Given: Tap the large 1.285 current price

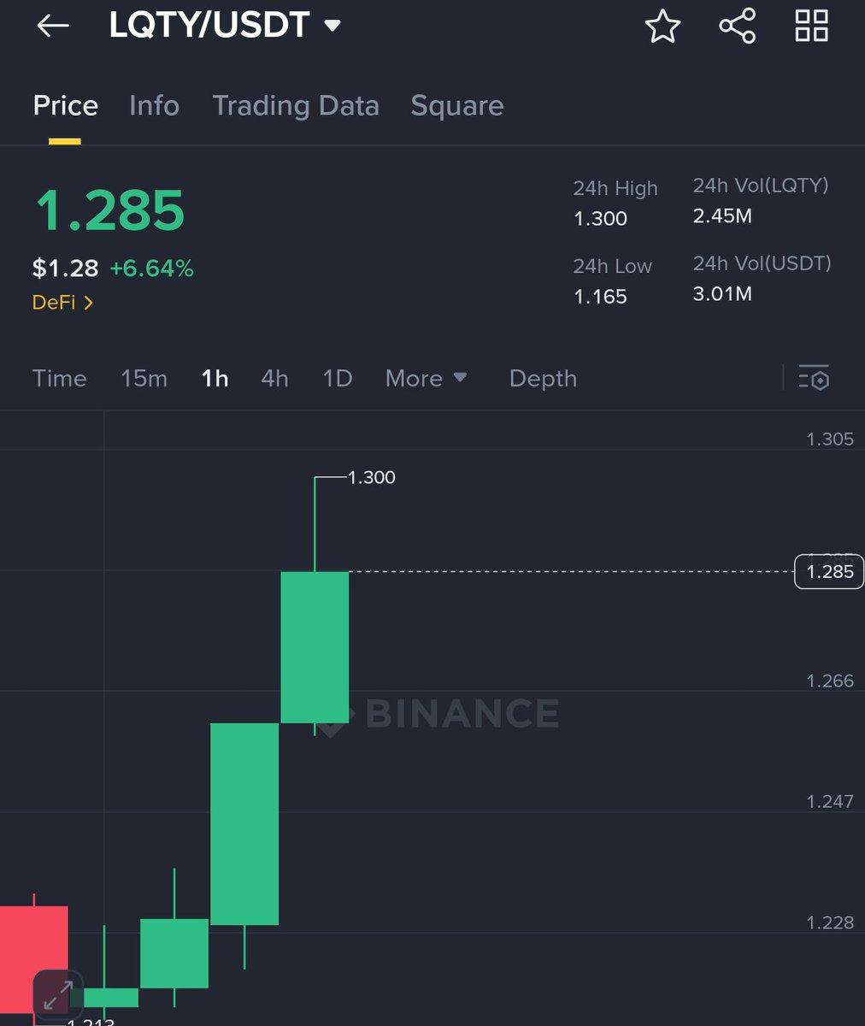Looking at the screenshot, I should pos(109,210).
